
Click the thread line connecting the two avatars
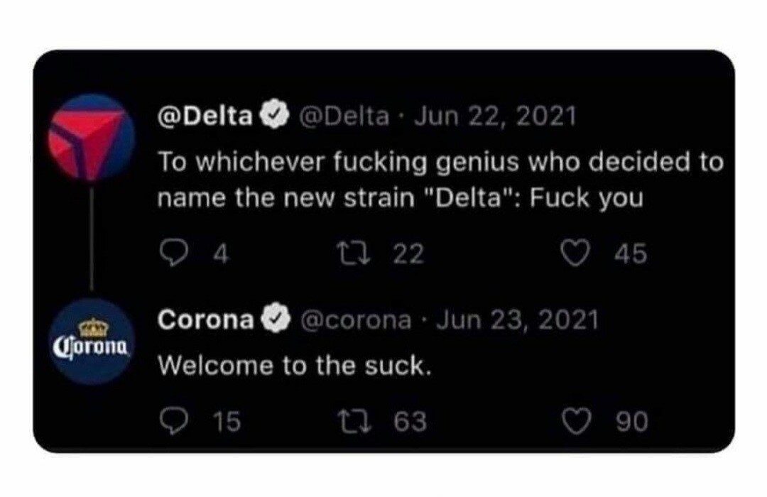click(x=91, y=238)
